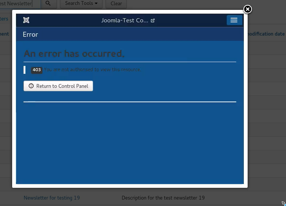Image resolution: width=286 pixels, height=206 pixels.
Task: Toggle the hamburger navigation menu
Action: (x=234, y=20)
